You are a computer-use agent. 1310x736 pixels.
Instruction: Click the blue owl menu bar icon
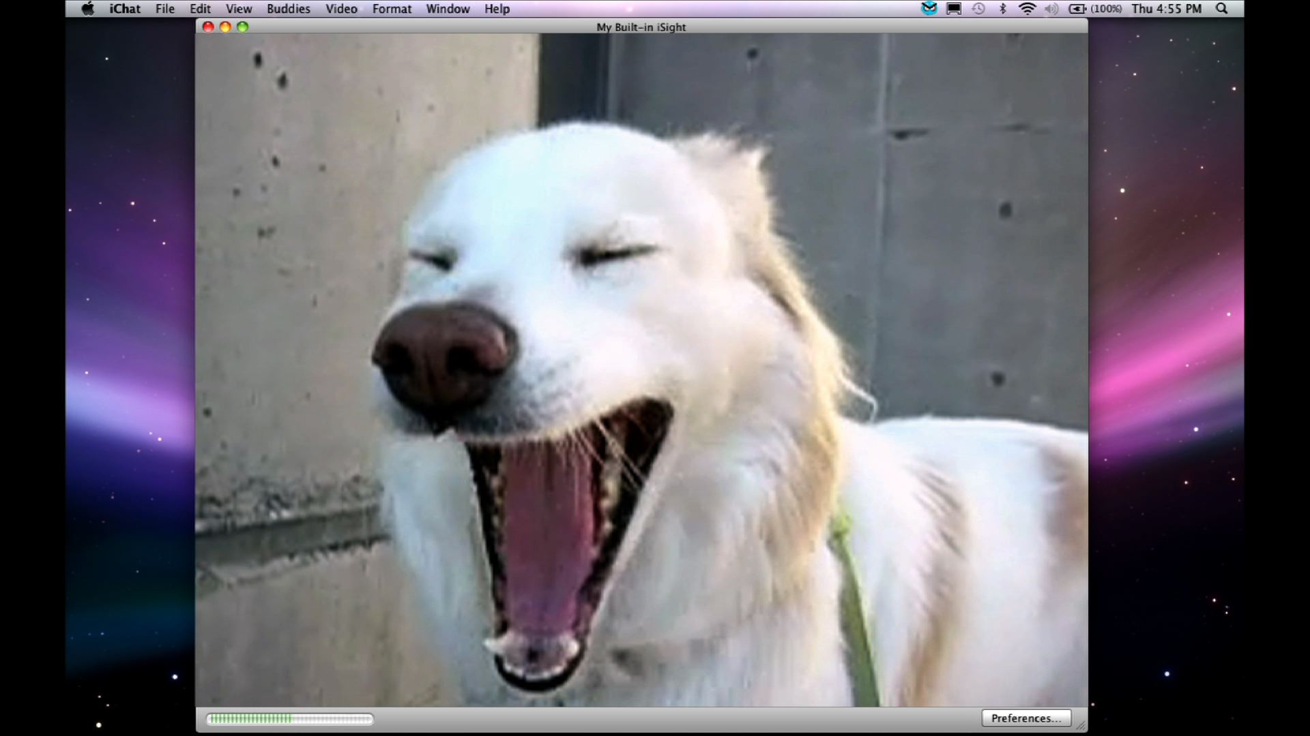(x=929, y=9)
